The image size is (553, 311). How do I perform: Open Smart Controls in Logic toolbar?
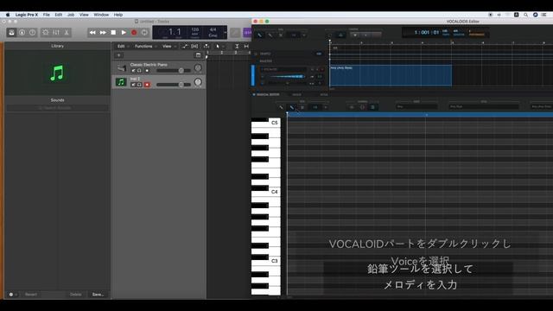(x=46, y=33)
